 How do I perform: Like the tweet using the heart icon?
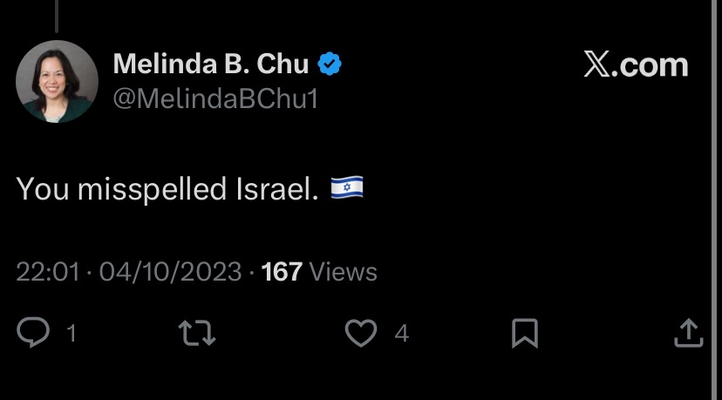[361, 332]
